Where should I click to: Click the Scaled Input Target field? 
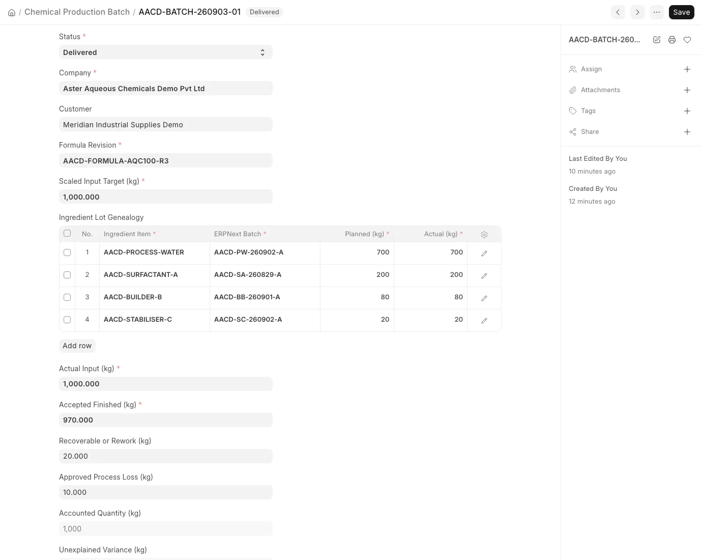click(x=166, y=197)
